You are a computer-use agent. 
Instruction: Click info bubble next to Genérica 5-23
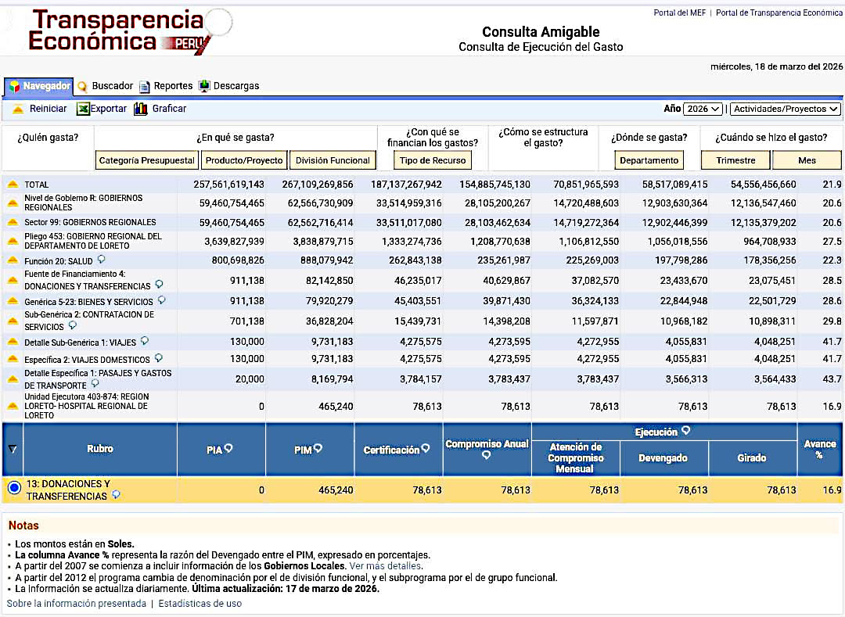point(162,300)
